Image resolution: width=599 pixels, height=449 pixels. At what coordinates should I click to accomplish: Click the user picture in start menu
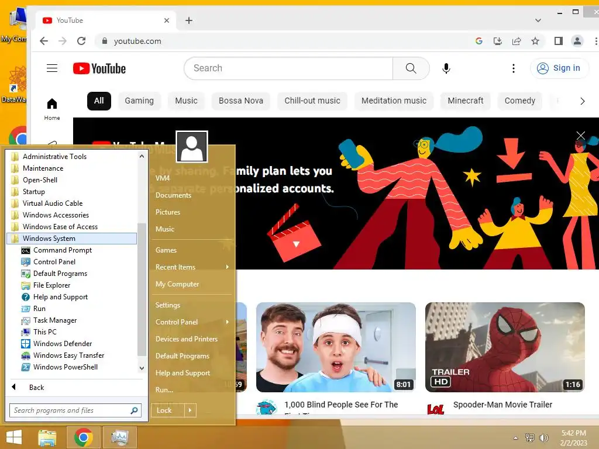point(192,147)
